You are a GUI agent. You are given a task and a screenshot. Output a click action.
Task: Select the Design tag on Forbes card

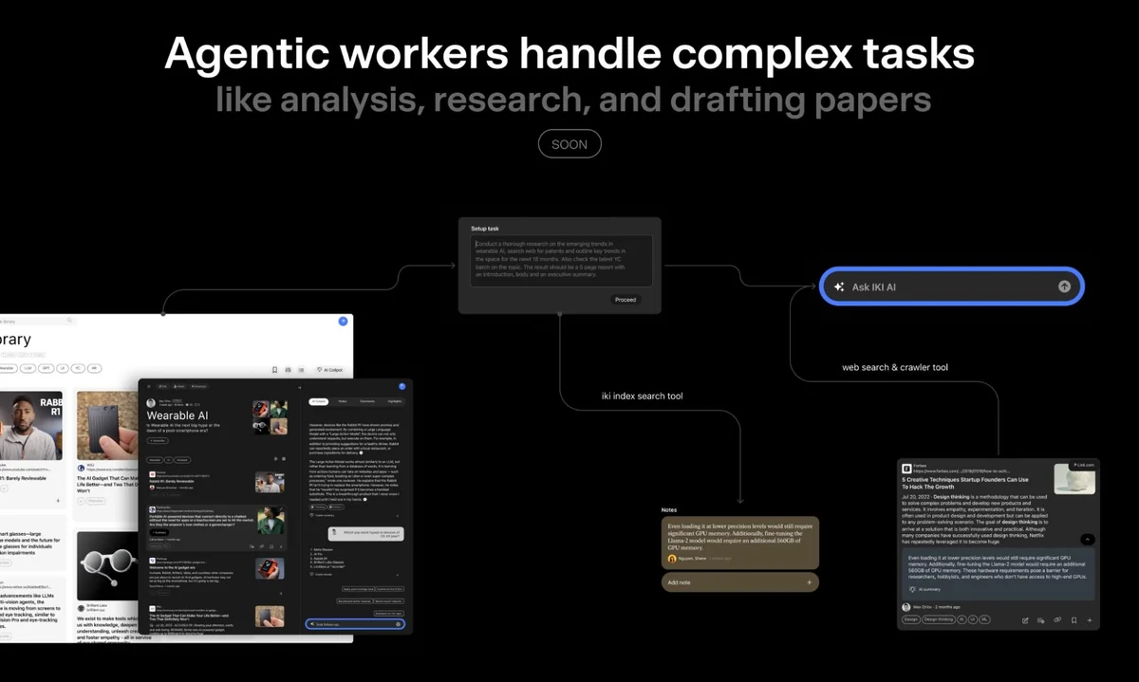click(x=911, y=619)
